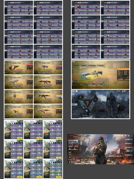The height and width of the screenshot is (179, 134).
Task: Switch to star favorites tab above gold-outlined emote
Action: point(21,123)
